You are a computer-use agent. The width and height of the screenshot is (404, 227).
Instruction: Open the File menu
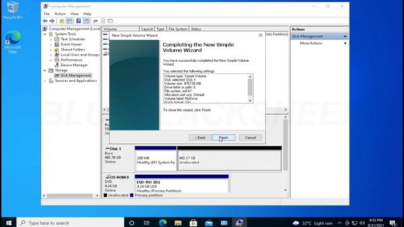tap(47, 14)
